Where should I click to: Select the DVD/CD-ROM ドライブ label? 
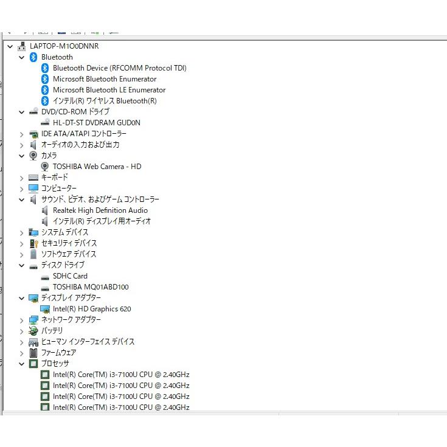click(x=75, y=112)
